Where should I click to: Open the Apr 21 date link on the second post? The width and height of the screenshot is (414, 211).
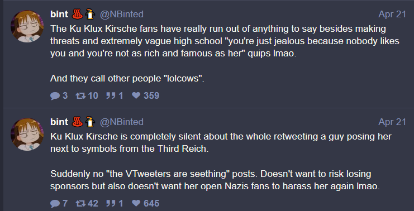392,122
